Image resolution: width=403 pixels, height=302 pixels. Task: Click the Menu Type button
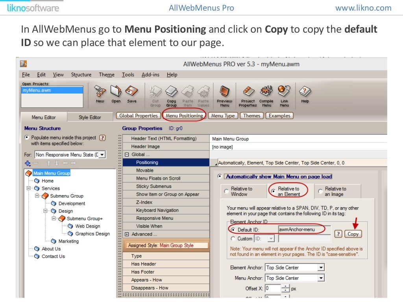click(223, 116)
